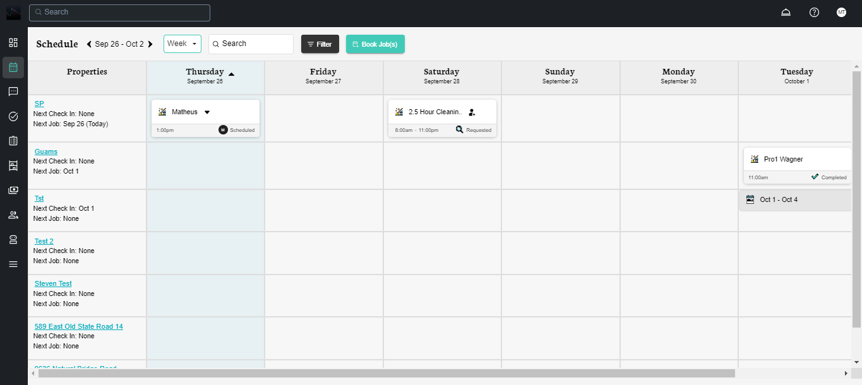Click the checkmark tasks sidebar icon

click(x=13, y=116)
